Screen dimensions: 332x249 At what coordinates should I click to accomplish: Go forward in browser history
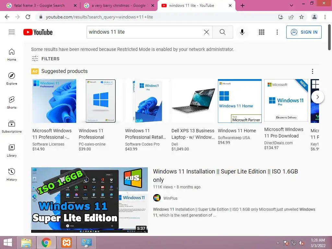point(18,17)
